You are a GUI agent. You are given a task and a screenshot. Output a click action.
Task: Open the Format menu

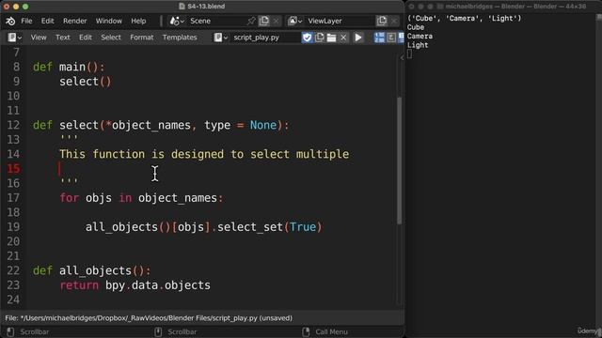coord(142,38)
